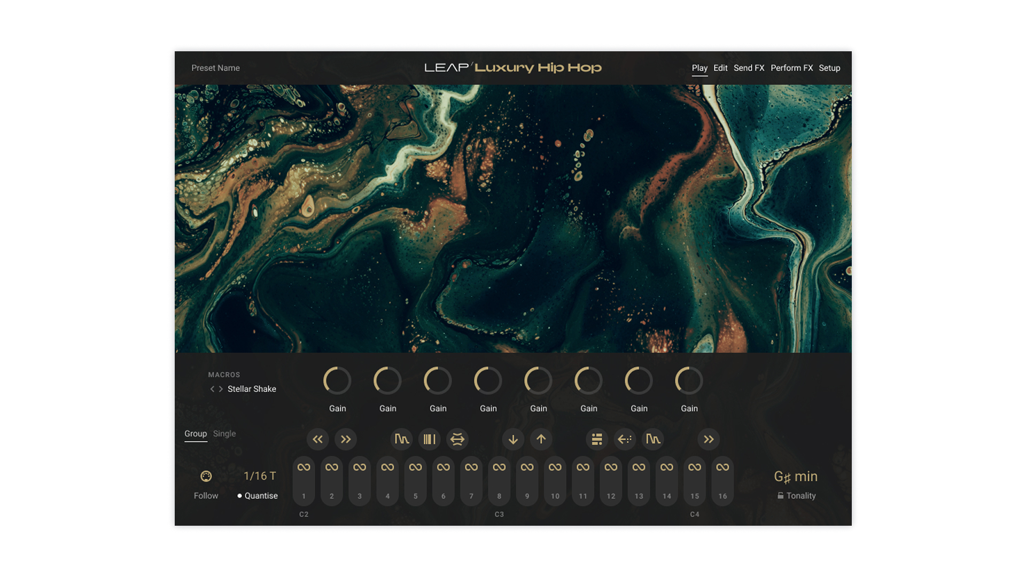Viewport: 1026px width, 577px height.
Task: Click the double-left arrows performance key
Action: point(317,439)
